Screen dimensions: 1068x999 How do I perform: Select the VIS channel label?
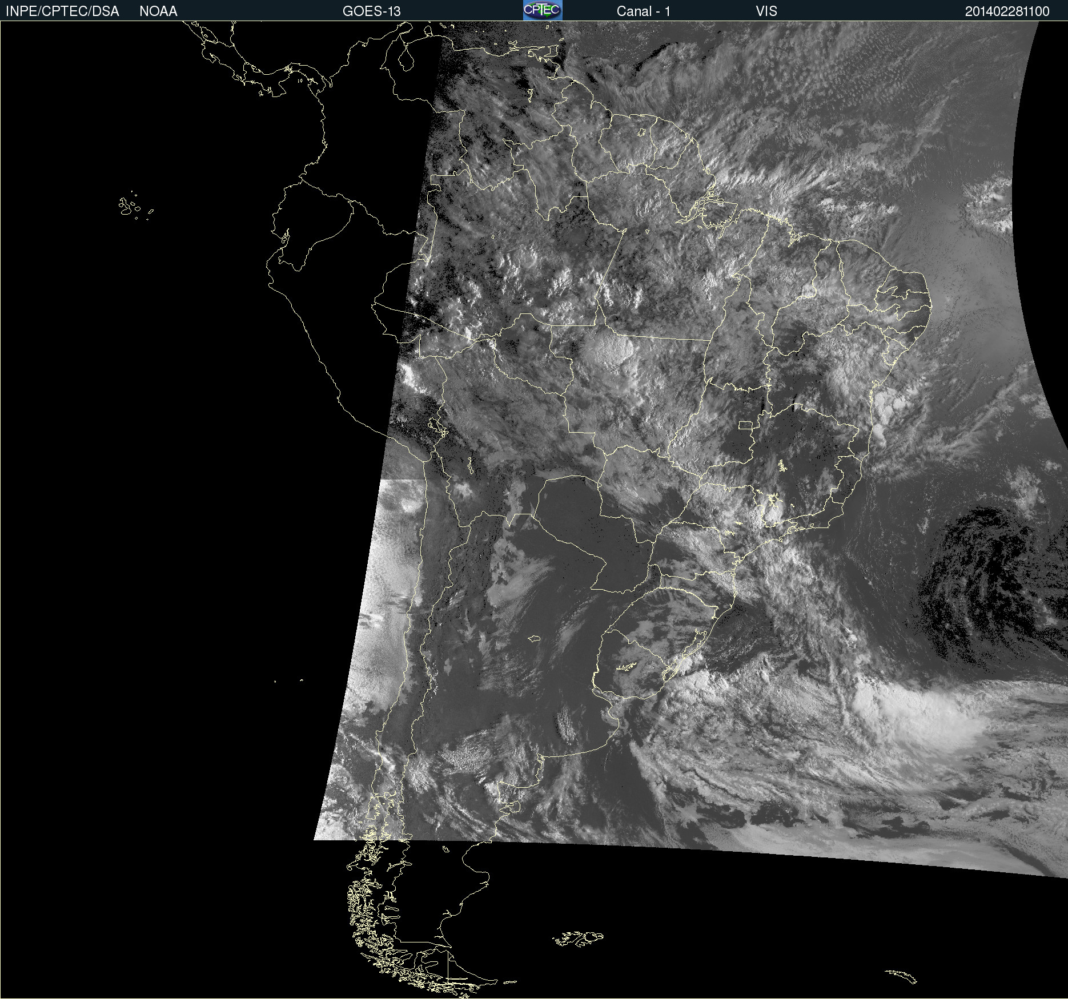766,11
